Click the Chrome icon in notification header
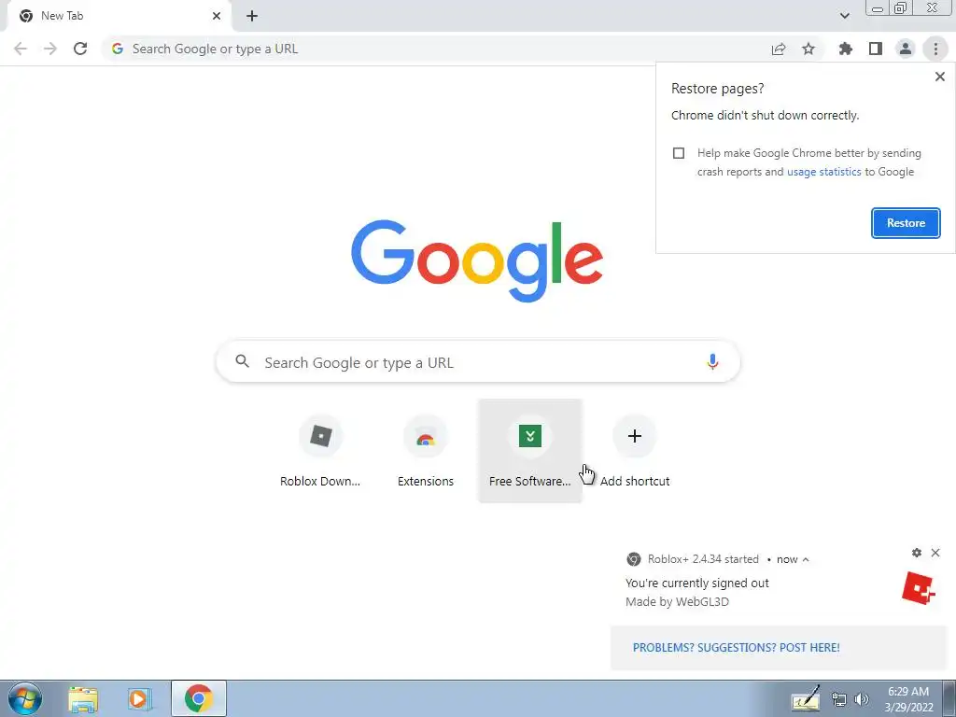The height and width of the screenshot is (717, 956). pos(634,559)
